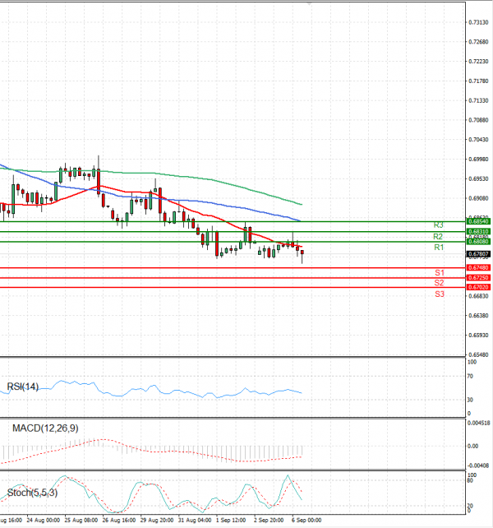Select the R3 resistance label
This screenshot has height=528, width=493.
point(438,225)
